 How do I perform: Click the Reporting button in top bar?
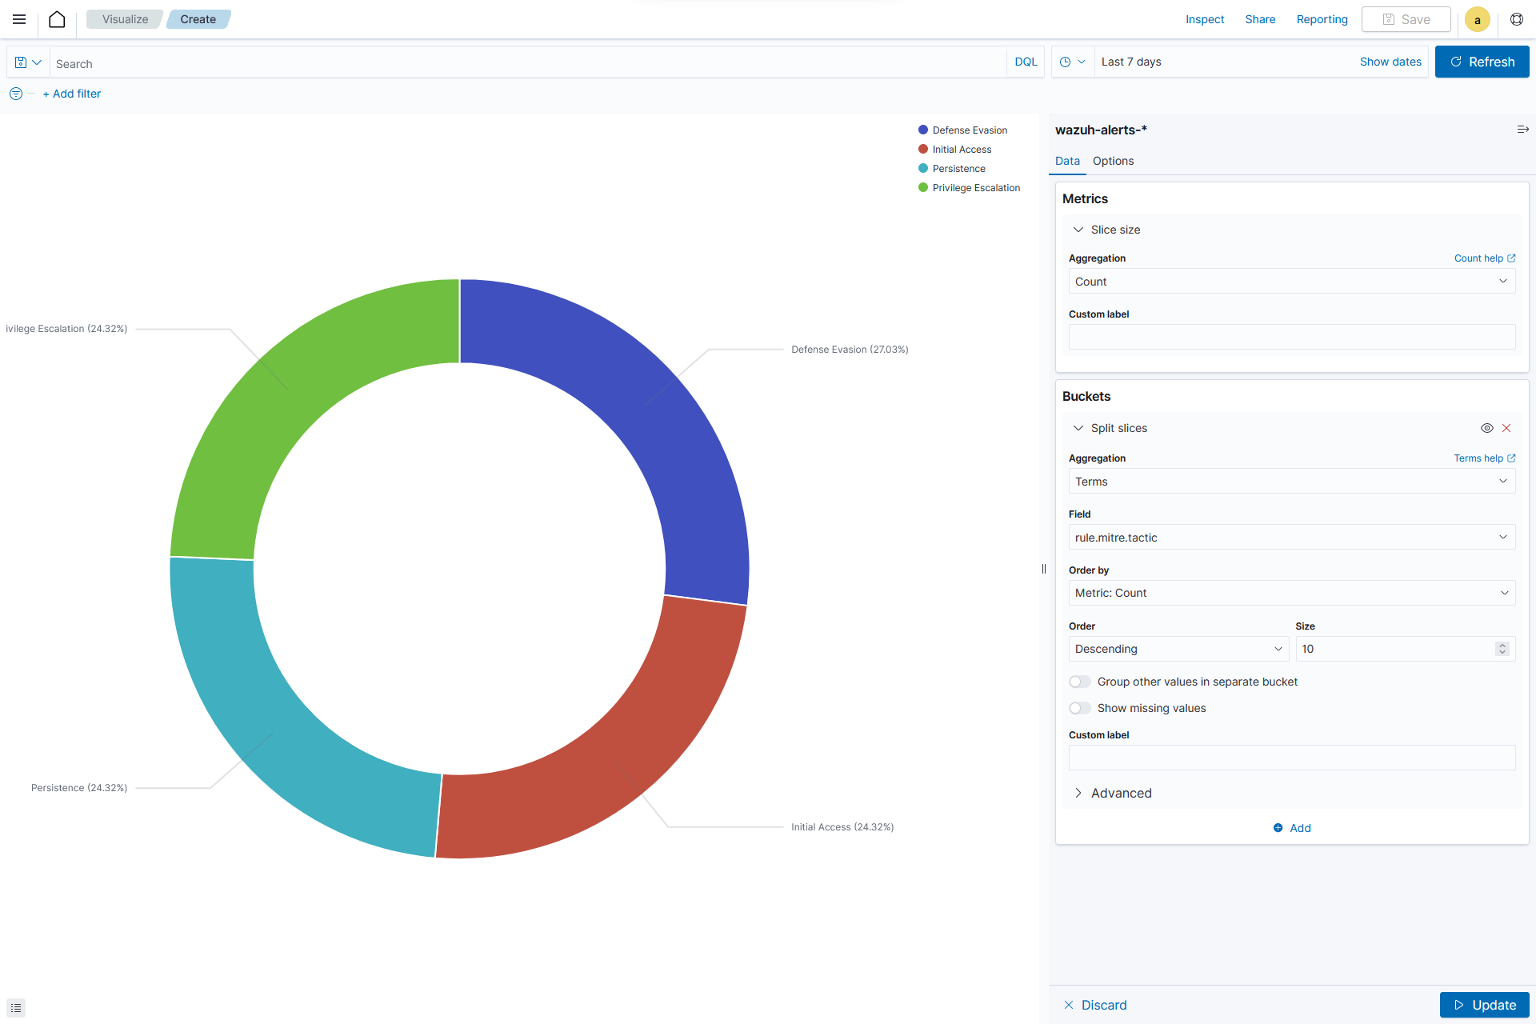coord(1322,18)
